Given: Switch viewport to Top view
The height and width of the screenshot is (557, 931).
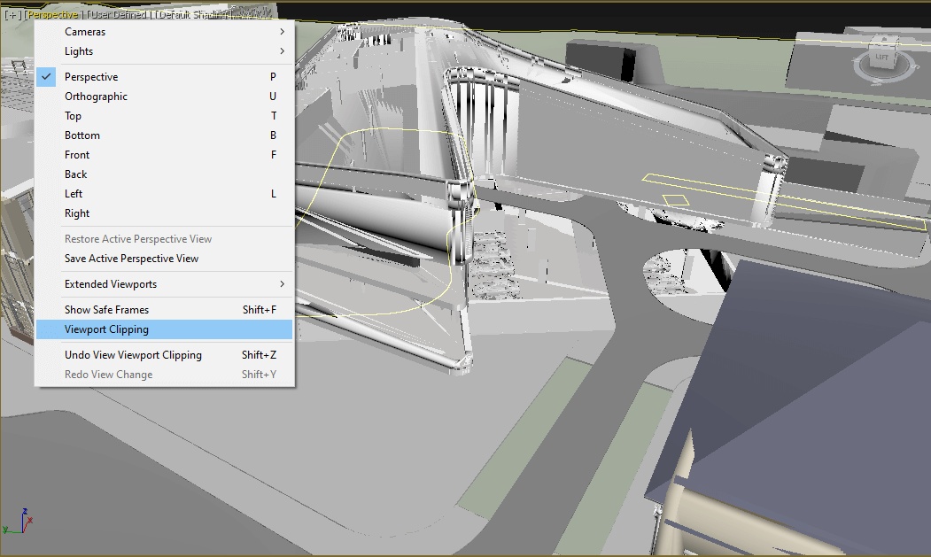Looking at the screenshot, I should pyautogui.click(x=73, y=116).
